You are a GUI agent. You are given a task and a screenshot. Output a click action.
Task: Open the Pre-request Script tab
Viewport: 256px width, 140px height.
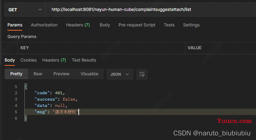pos(137,25)
